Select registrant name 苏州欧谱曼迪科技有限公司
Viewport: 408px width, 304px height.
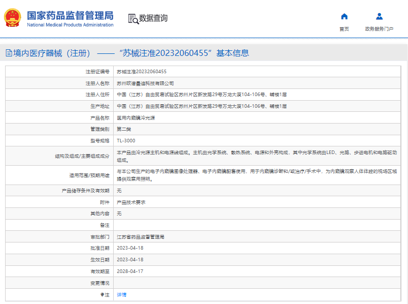[x=145, y=83]
